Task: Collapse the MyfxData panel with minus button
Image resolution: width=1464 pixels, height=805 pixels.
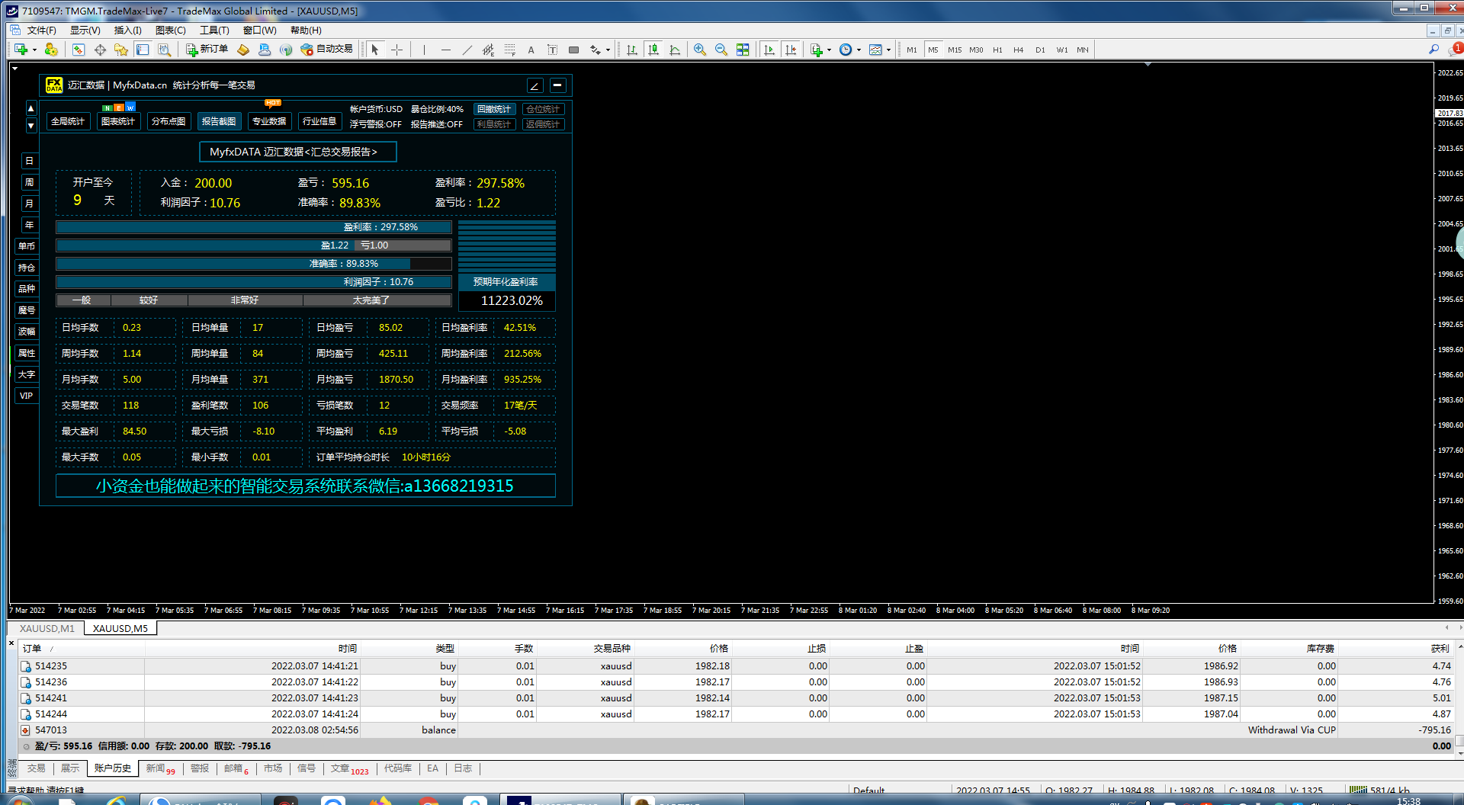Action: pyautogui.click(x=557, y=85)
